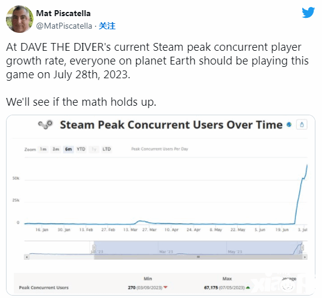Switch zoom to YTD
Screen dimensions: 322x298
[81, 149]
